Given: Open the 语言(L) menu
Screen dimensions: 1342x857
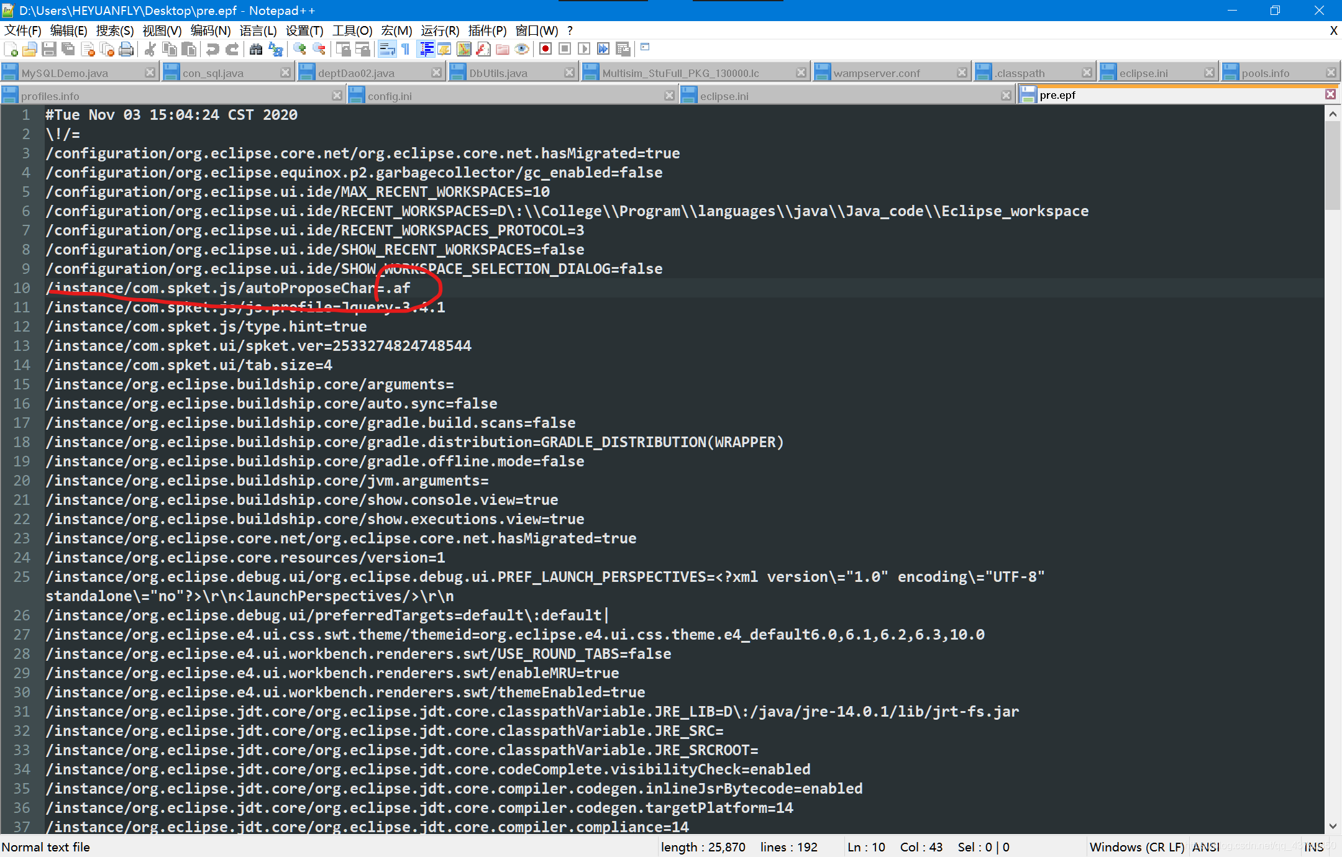Looking at the screenshot, I should (x=258, y=31).
